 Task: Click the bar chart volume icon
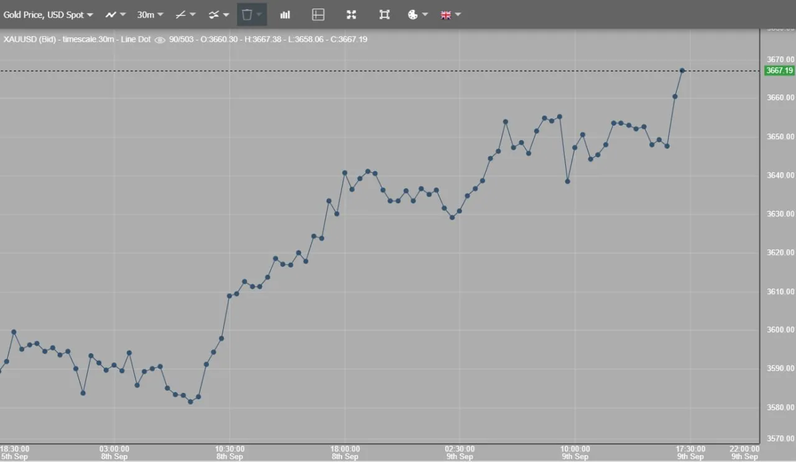point(285,14)
